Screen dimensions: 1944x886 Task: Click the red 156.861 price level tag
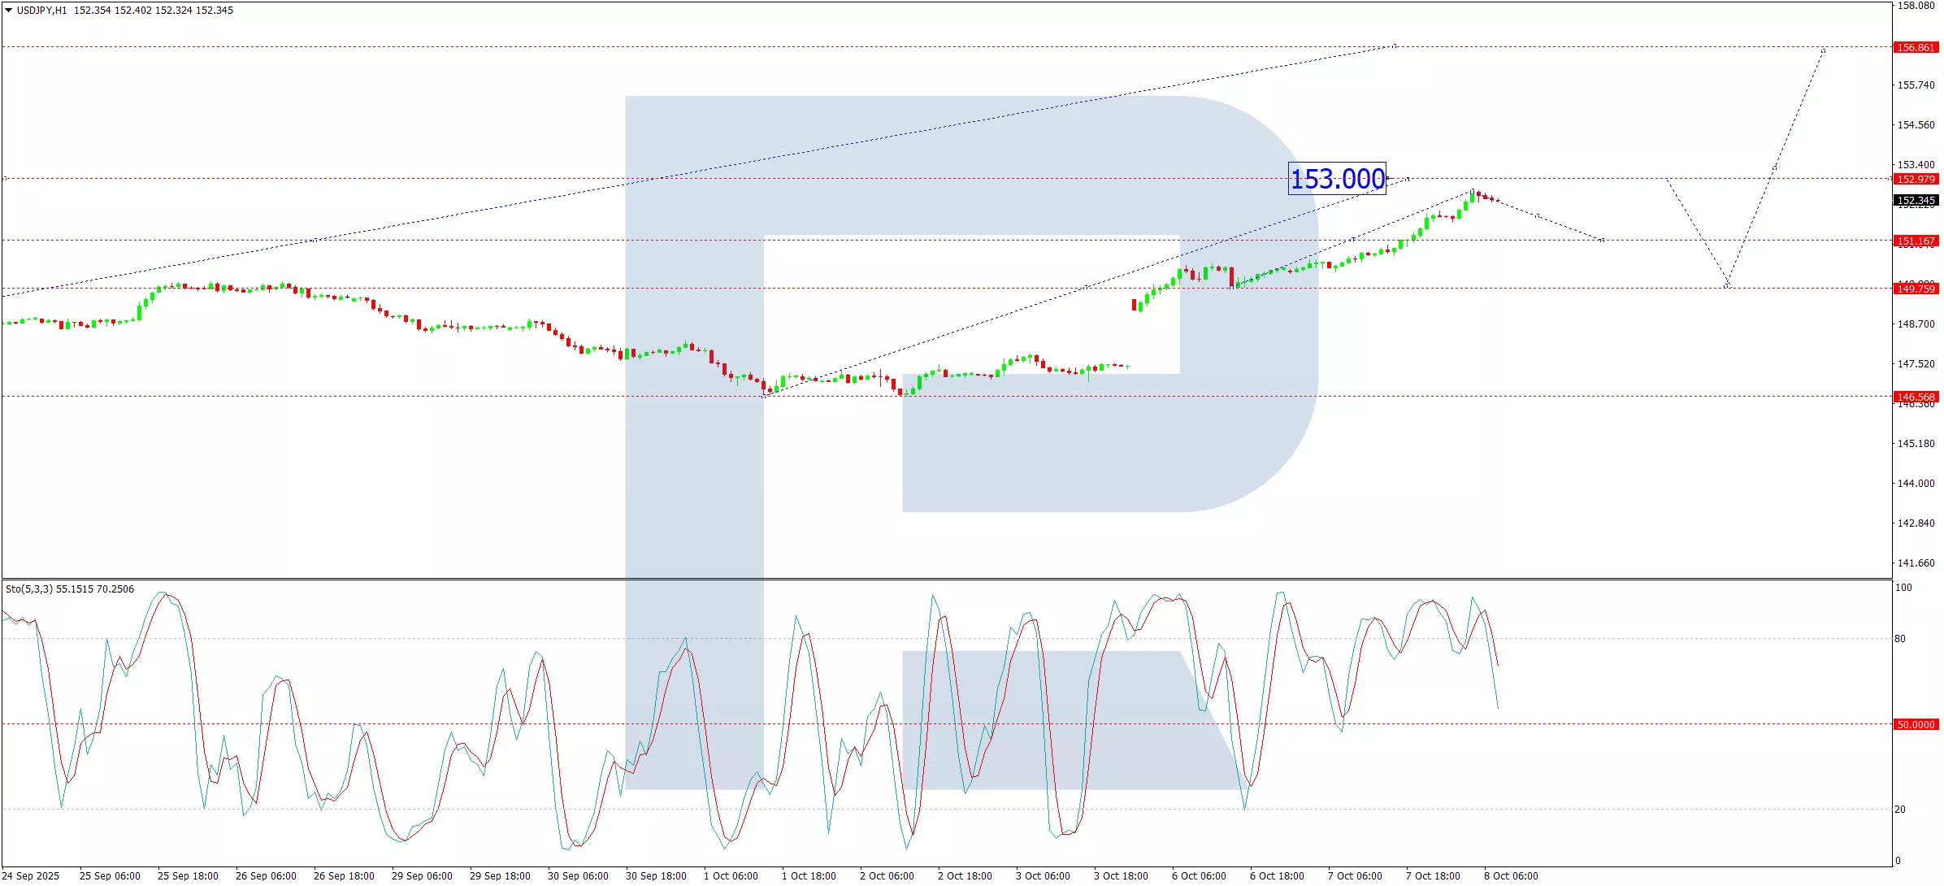[1916, 48]
